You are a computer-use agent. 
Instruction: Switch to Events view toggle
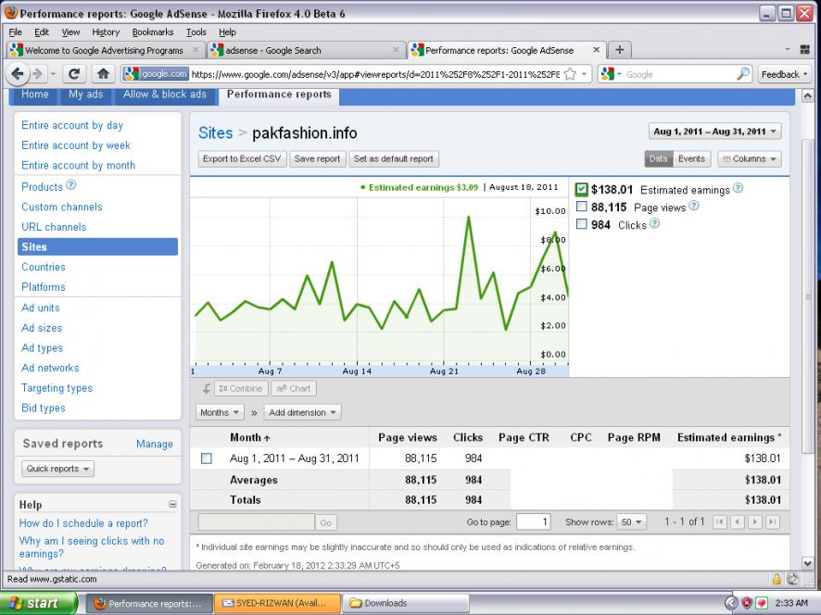click(x=691, y=158)
